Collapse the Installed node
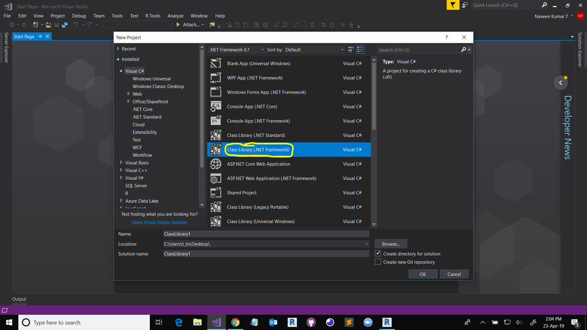 tap(118, 59)
